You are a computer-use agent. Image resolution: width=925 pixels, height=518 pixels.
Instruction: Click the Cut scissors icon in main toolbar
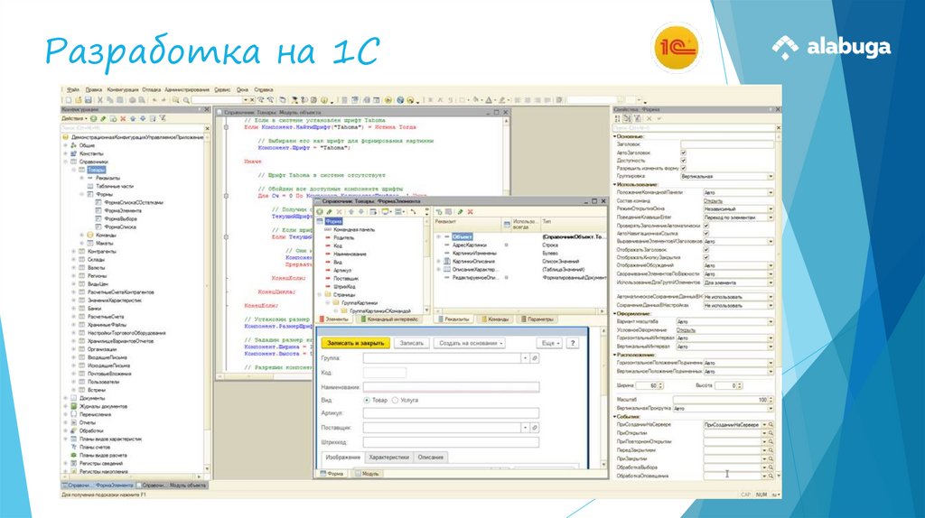pyautogui.click(x=99, y=100)
